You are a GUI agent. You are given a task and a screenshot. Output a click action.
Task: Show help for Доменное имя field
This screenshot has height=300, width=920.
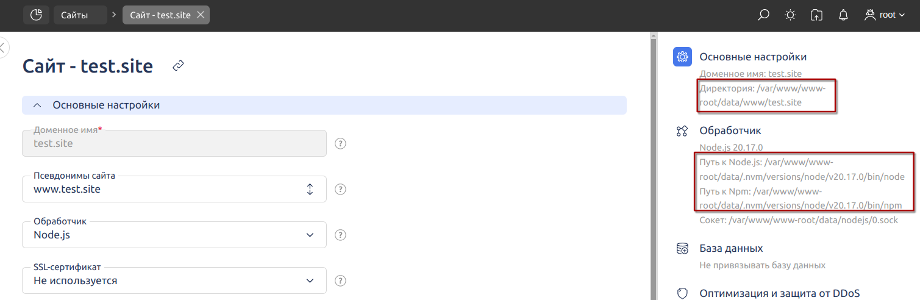(341, 143)
